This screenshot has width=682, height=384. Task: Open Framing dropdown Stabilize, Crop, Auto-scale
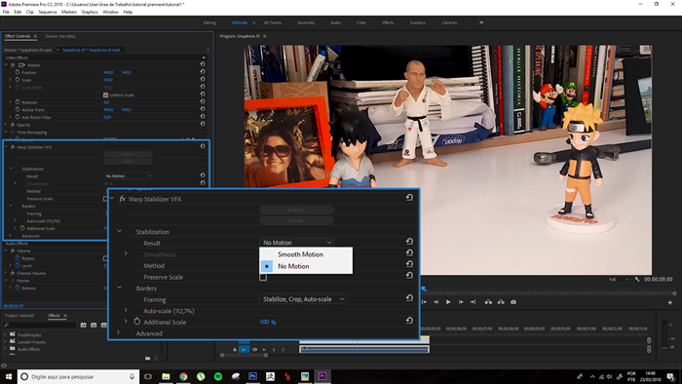[303, 299]
